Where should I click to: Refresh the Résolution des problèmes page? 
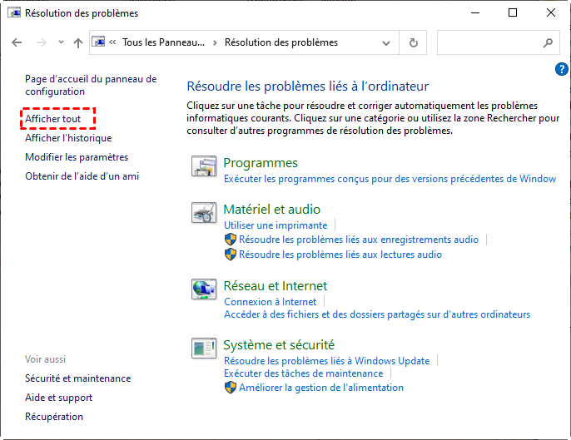click(414, 43)
